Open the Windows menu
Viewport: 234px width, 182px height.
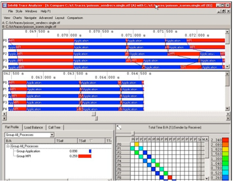[31, 11]
